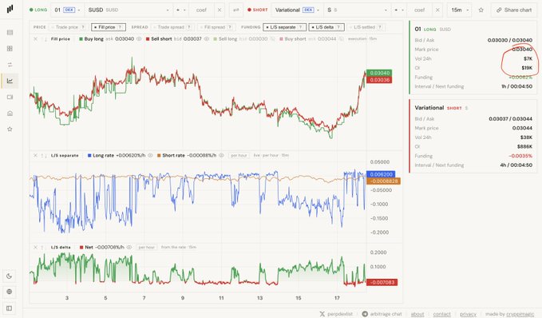
Task: Move the L/S delta pane up
Action: click(42, 248)
